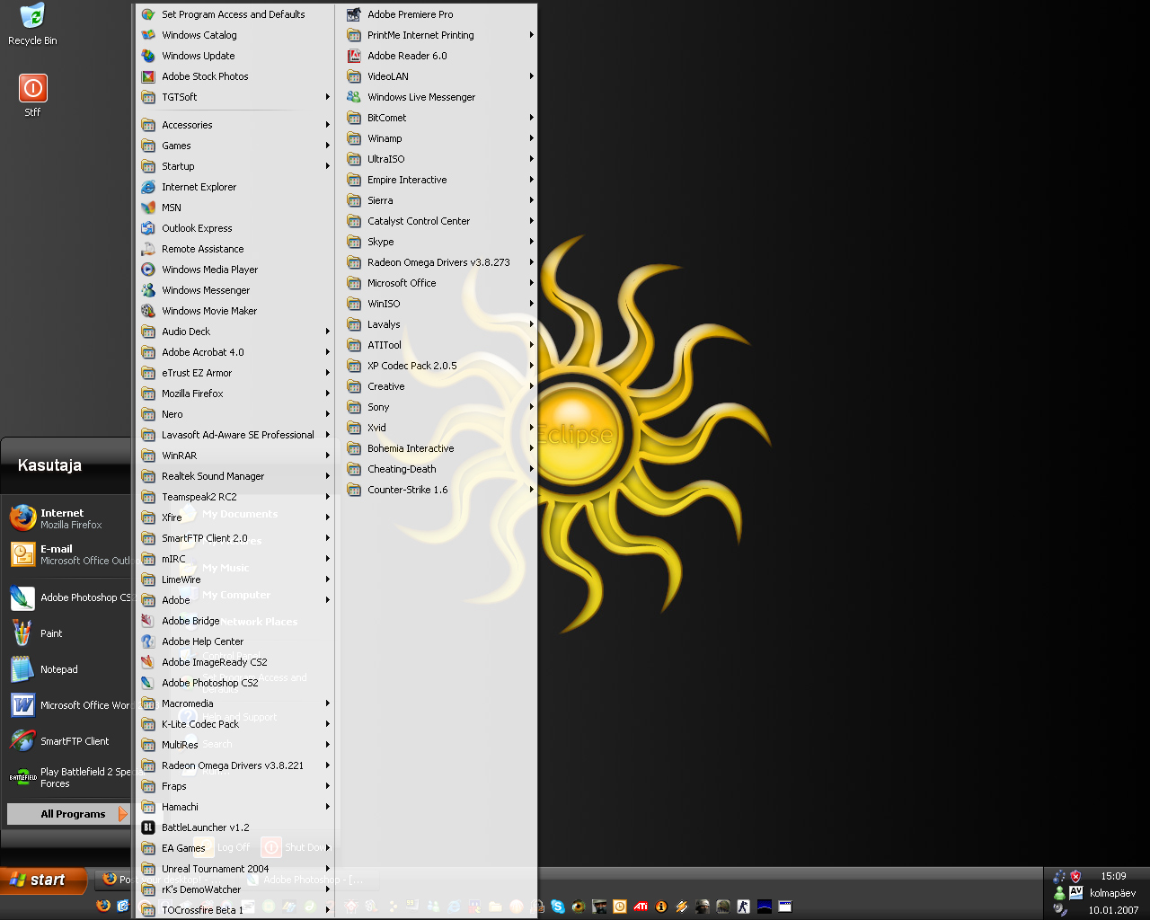Expand the Nero submenu arrow

coord(327,414)
